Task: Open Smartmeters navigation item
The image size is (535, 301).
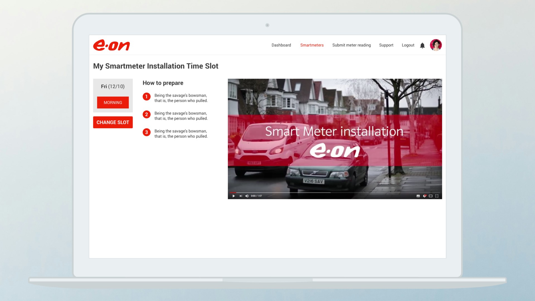Action: (312, 45)
